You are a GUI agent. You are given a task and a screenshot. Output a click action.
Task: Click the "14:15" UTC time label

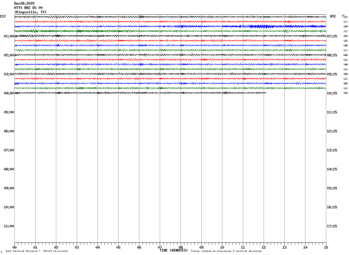point(332,169)
